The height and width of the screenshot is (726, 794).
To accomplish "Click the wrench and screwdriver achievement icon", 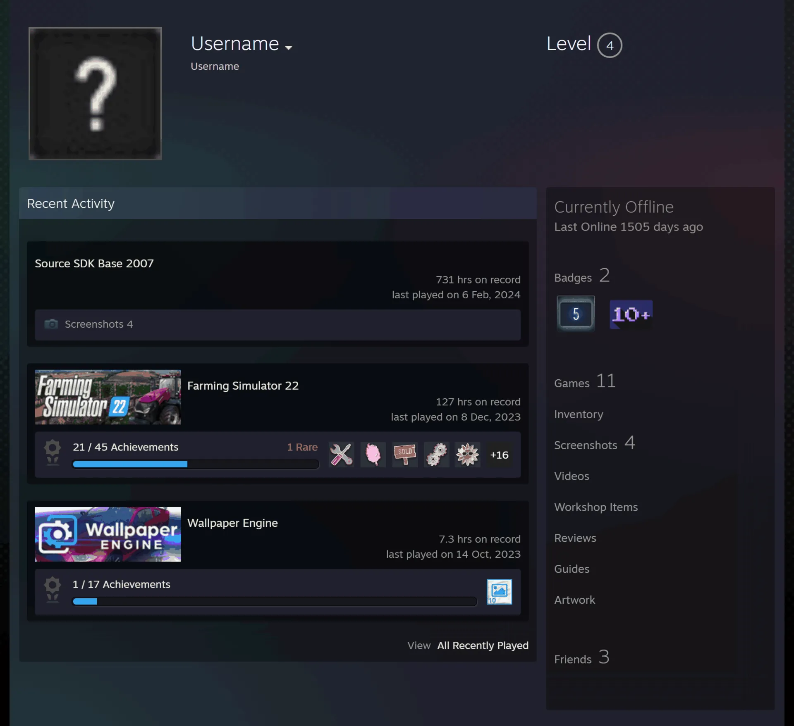I will coord(341,455).
